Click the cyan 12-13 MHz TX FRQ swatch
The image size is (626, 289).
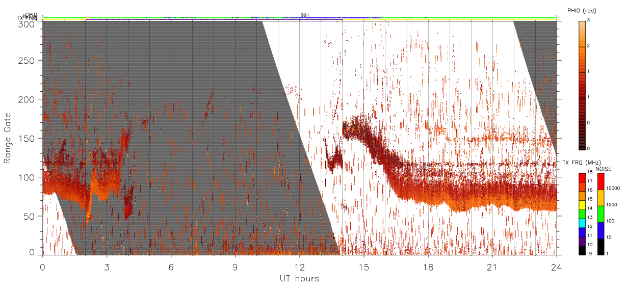(582, 223)
